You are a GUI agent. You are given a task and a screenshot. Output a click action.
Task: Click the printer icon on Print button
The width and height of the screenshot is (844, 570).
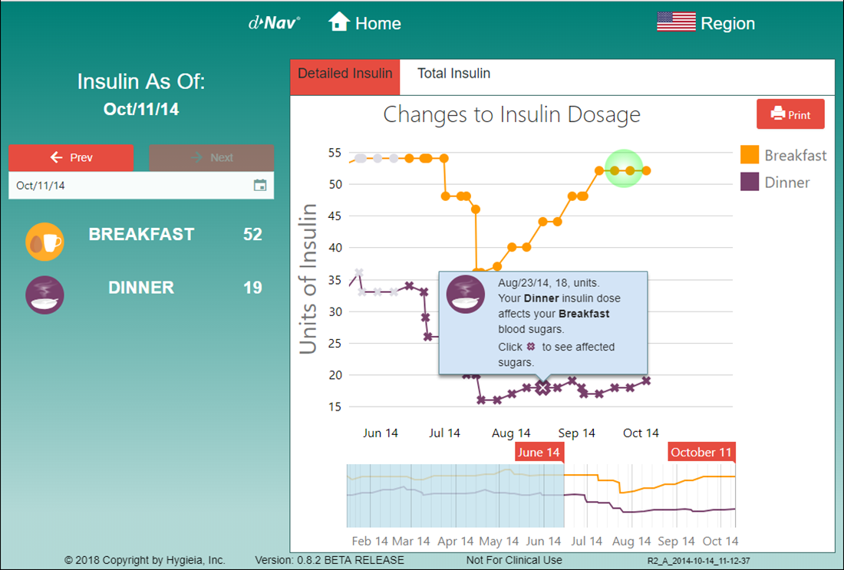click(778, 114)
